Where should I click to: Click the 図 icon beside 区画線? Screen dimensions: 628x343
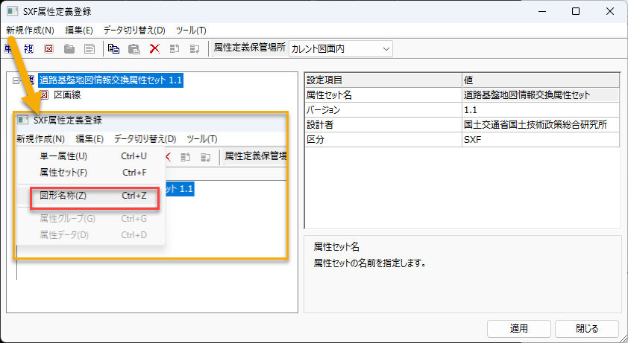44,95
